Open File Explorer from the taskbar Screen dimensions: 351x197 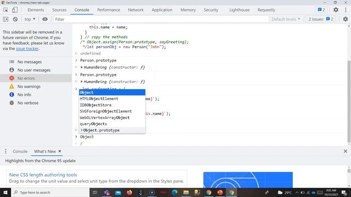click(186, 192)
